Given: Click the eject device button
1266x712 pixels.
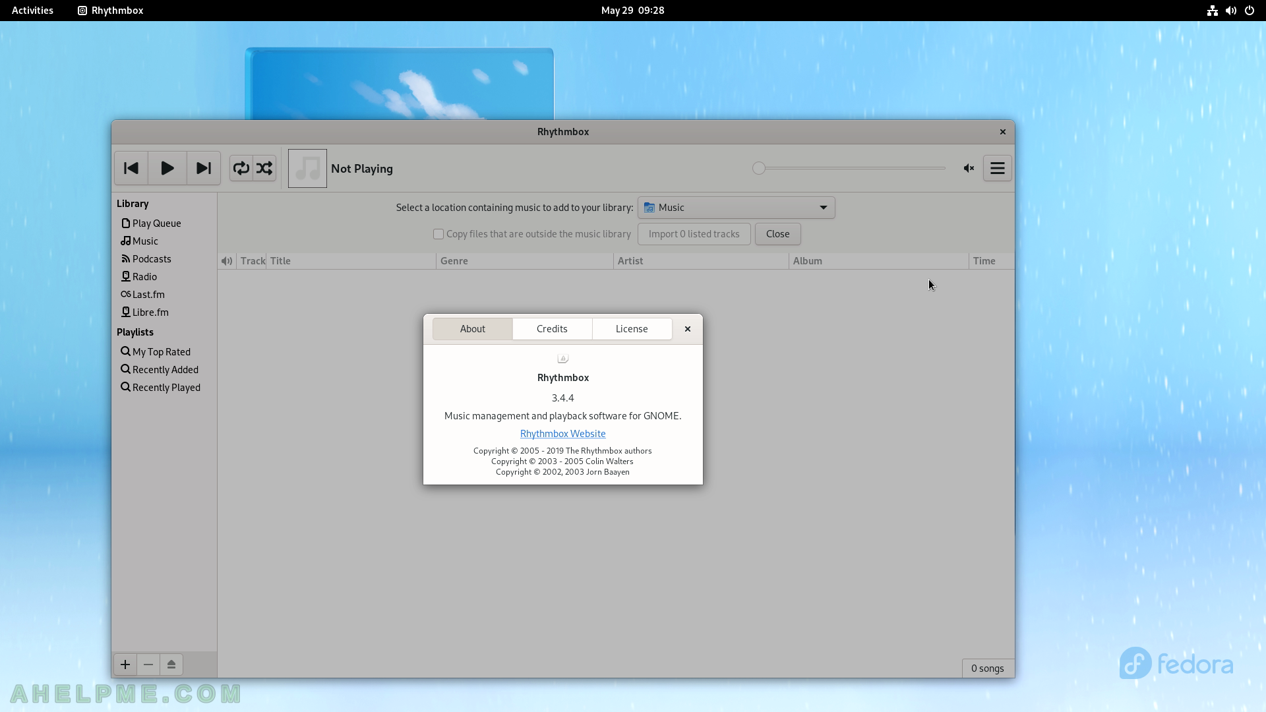Looking at the screenshot, I should click(x=171, y=665).
